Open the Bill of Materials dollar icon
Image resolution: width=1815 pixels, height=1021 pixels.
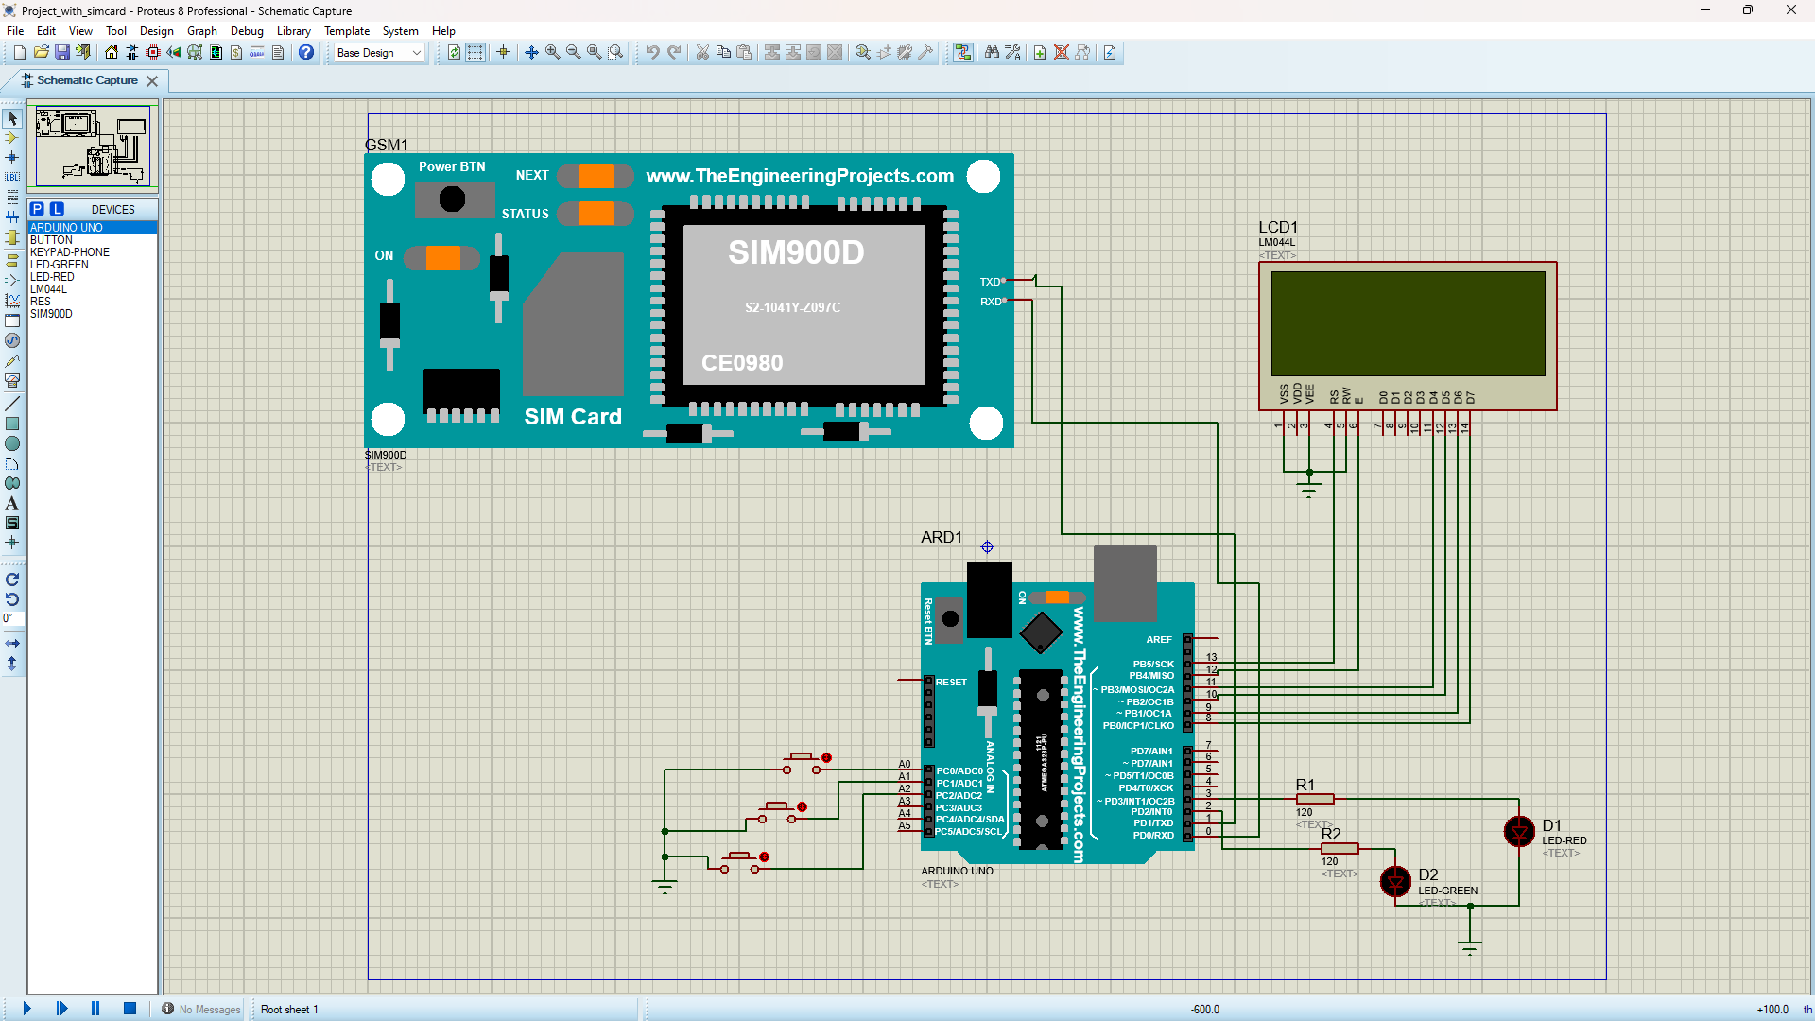[x=236, y=53]
